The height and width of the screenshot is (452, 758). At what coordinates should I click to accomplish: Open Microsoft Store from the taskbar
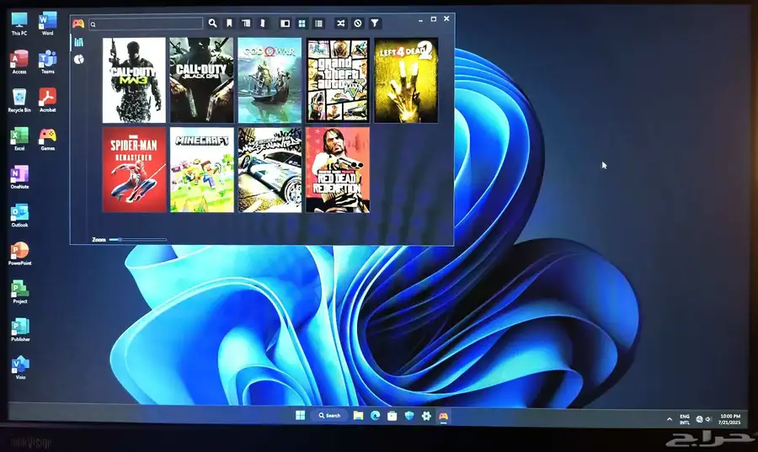(x=392, y=416)
